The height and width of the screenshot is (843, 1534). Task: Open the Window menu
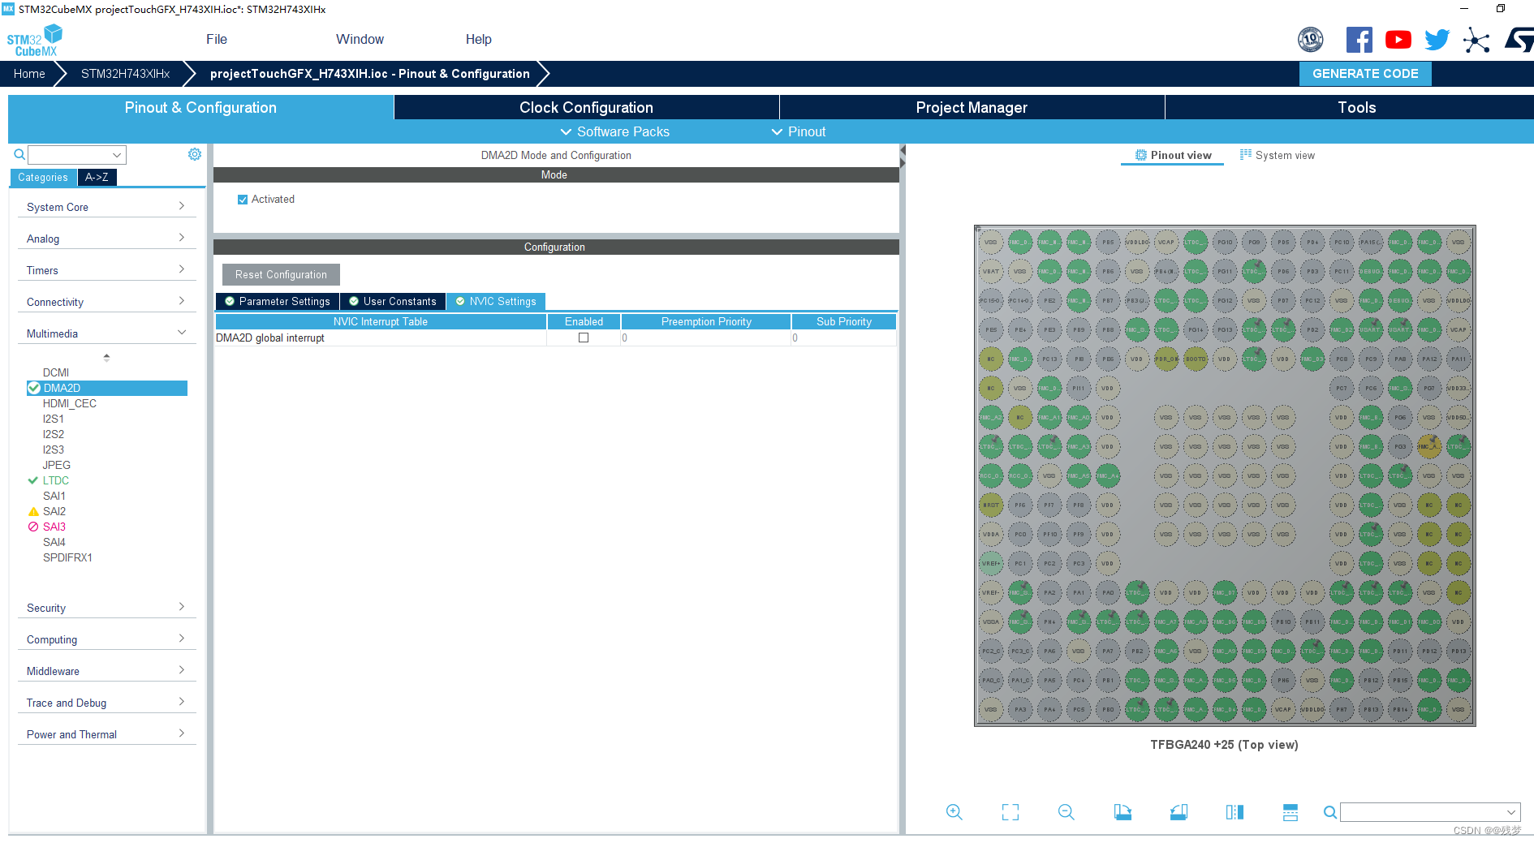pos(360,39)
